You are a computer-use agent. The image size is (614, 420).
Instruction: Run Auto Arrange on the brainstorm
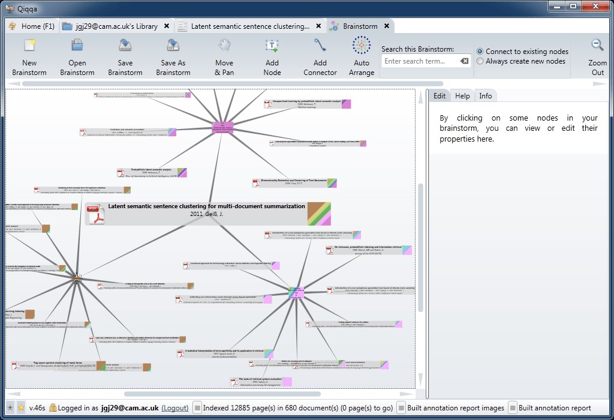(362, 46)
